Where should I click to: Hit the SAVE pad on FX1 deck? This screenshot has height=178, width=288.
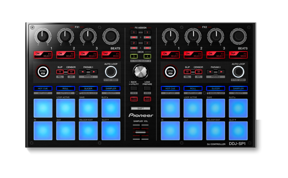pos(88,108)
